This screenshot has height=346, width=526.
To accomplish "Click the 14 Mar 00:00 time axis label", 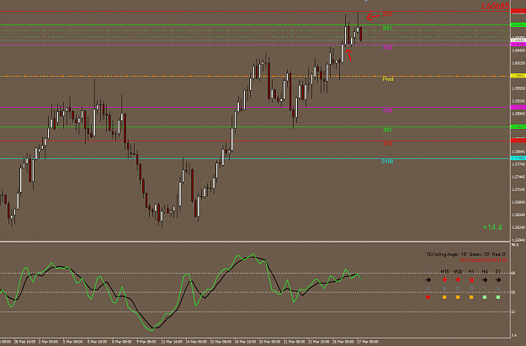I will point(195,342).
